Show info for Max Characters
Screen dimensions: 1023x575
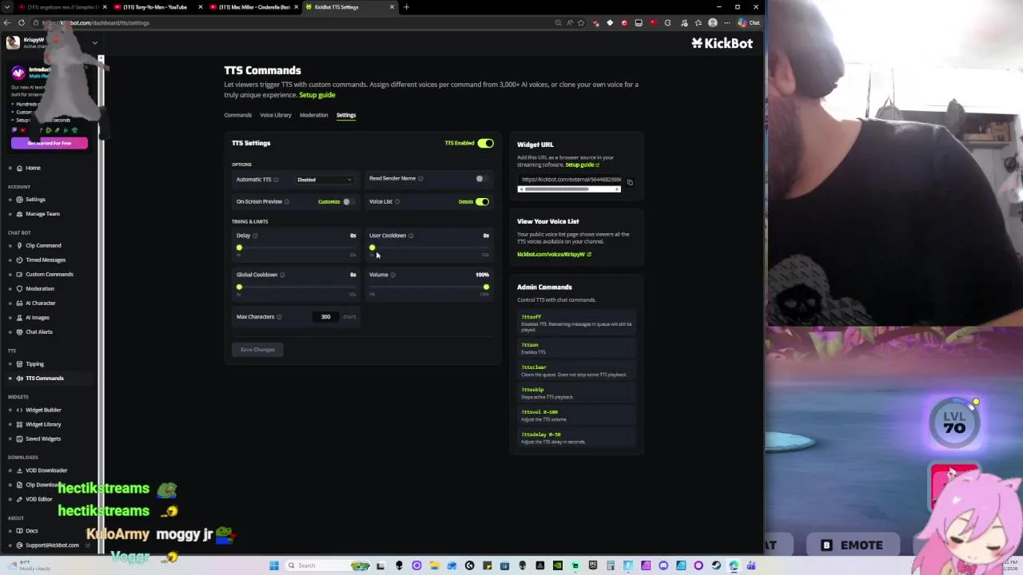pyautogui.click(x=279, y=317)
